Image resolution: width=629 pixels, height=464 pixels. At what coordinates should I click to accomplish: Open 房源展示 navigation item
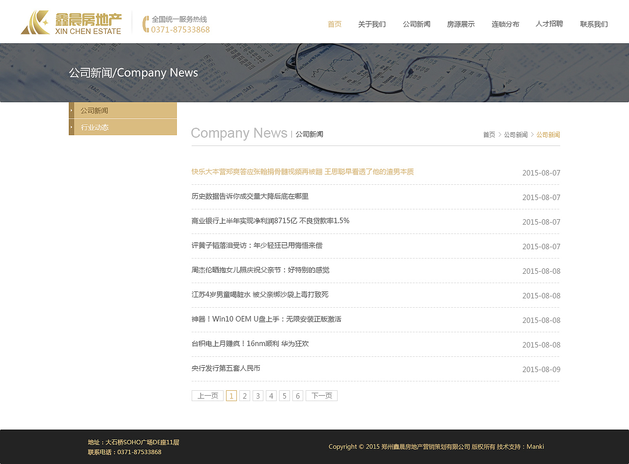(461, 24)
